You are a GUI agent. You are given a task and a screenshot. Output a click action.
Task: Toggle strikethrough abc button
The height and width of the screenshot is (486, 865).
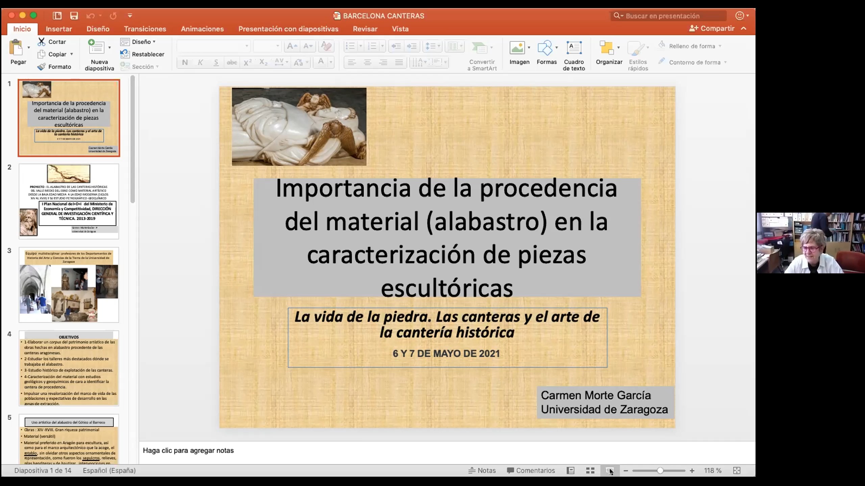(x=232, y=62)
